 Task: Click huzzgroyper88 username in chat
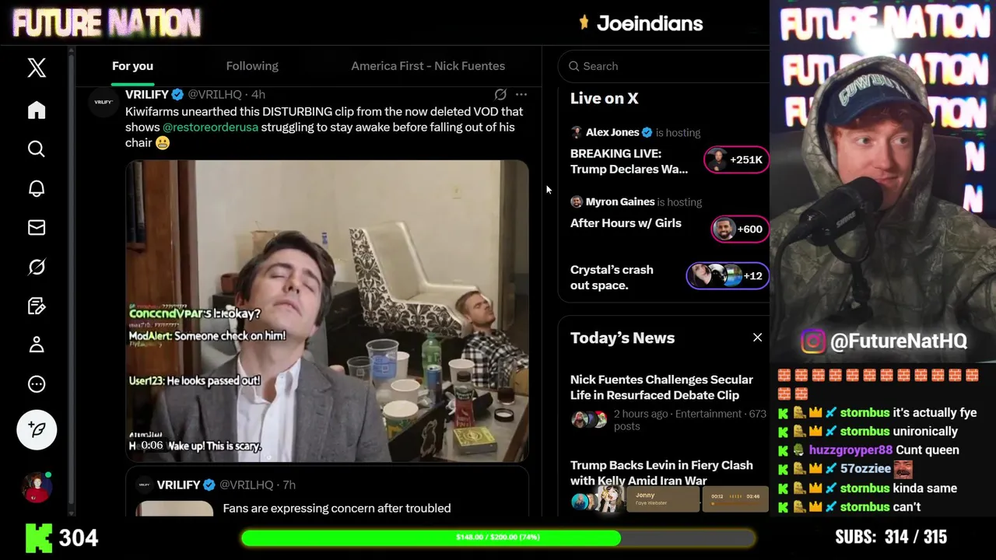pyautogui.click(x=850, y=450)
